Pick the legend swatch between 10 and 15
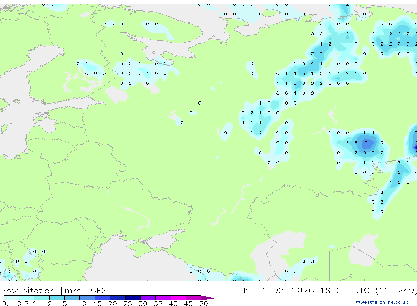The height and width of the screenshot is (306, 417). pyautogui.click(x=87, y=298)
